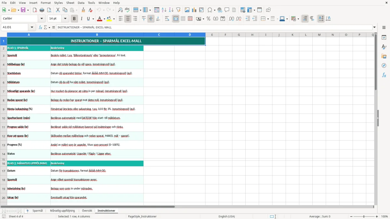Expand the formula bar dropdown arrow

[374, 27]
